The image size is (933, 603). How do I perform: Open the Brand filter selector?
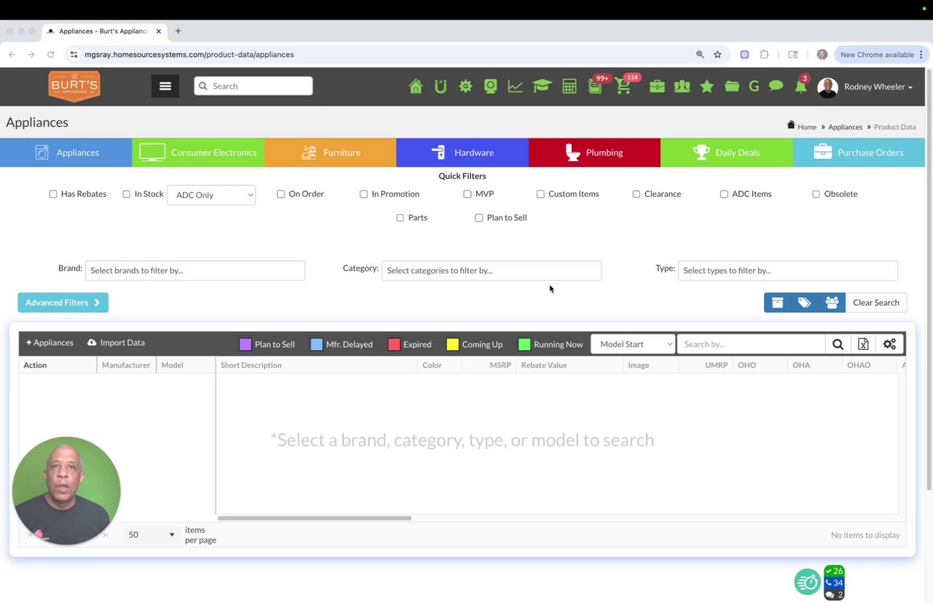point(195,271)
